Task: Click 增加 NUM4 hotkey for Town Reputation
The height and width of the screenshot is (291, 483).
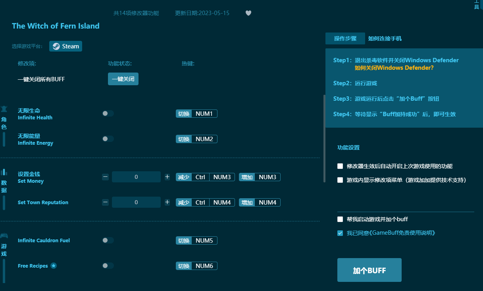Action: click(x=260, y=203)
